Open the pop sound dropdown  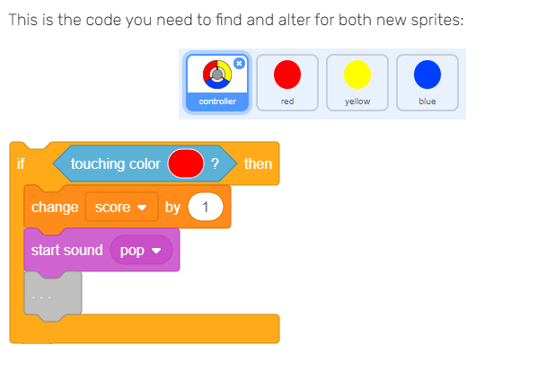(141, 250)
